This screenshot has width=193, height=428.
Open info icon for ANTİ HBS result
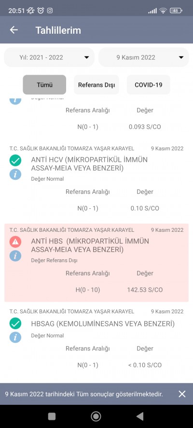(15, 256)
